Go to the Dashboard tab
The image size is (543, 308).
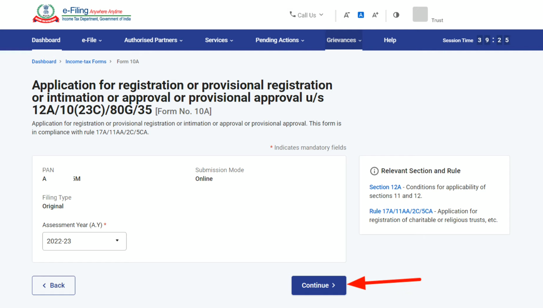(x=46, y=40)
